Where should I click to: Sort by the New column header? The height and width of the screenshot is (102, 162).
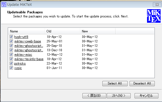coord(98,31)
